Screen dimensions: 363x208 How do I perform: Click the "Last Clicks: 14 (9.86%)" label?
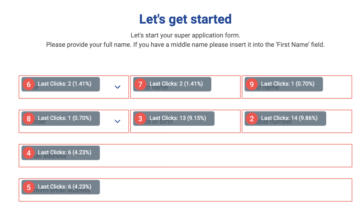(289, 118)
